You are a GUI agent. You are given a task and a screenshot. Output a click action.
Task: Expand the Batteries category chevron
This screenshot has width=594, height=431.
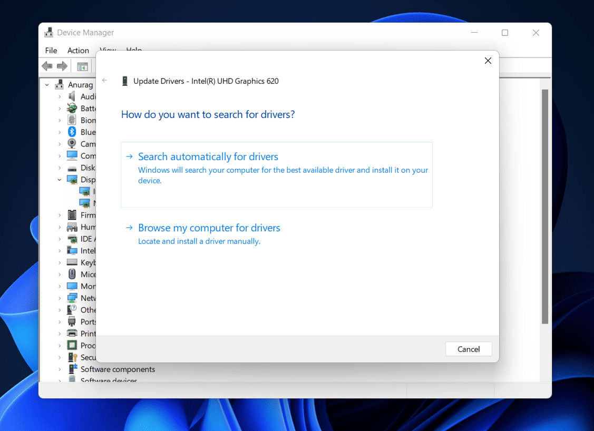[60, 109]
